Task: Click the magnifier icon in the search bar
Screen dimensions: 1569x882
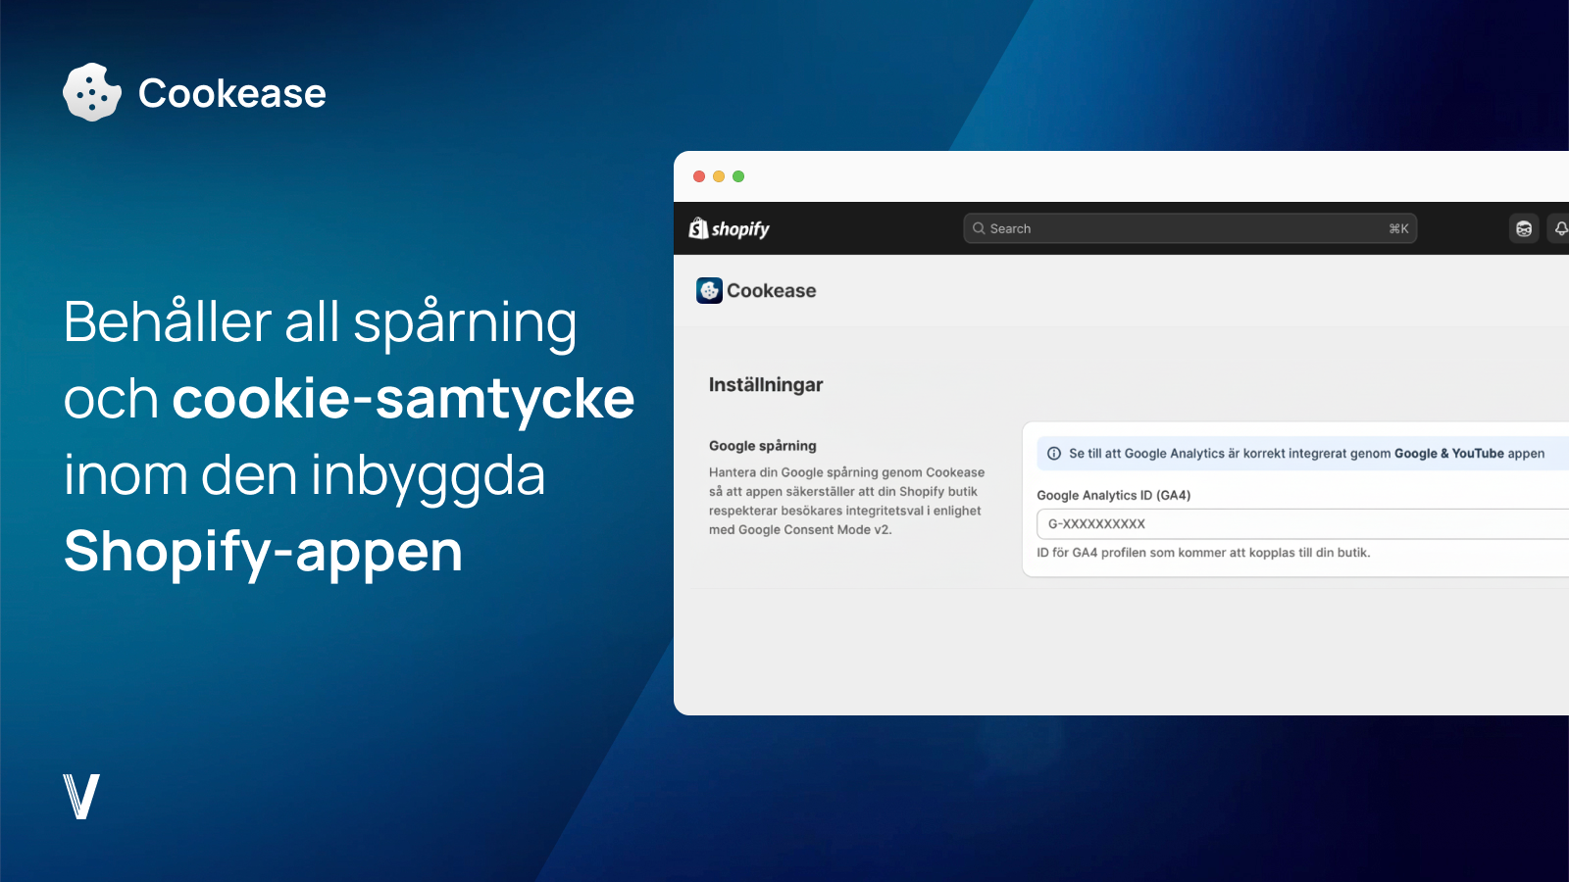Action: [x=979, y=228]
